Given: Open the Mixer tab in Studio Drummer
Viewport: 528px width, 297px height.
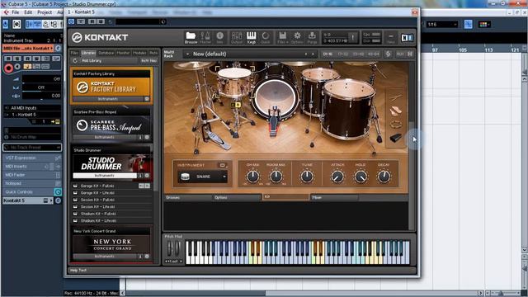Looking at the screenshot, I should coord(333,197).
